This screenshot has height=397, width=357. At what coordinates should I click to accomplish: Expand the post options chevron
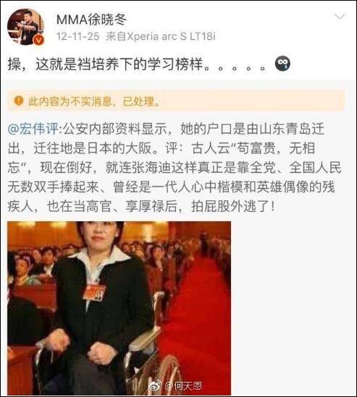point(340,17)
